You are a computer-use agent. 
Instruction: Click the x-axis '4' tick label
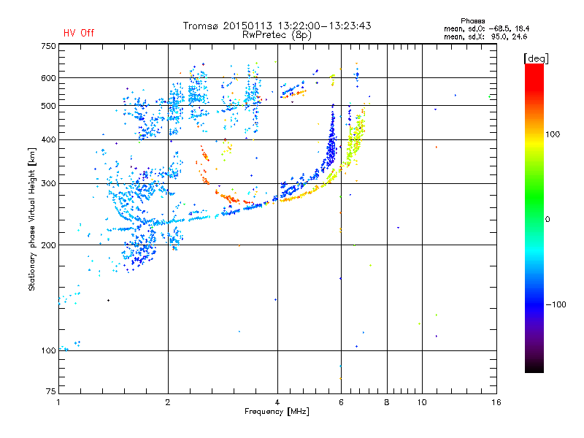(x=277, y=402)
